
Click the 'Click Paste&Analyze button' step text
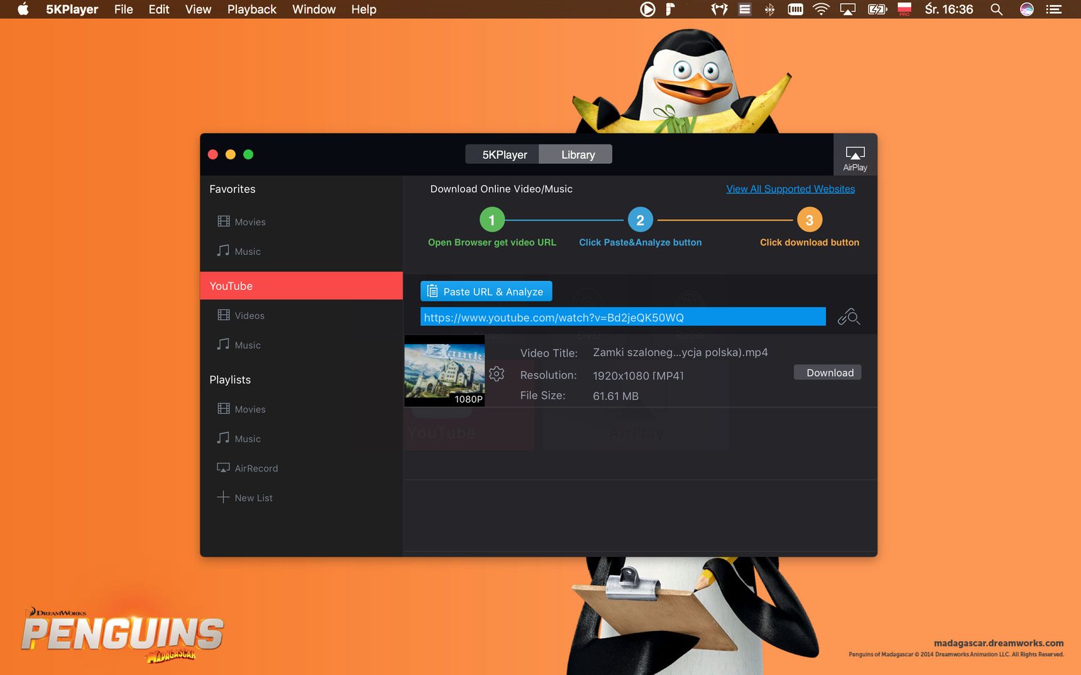pos(640,242)
